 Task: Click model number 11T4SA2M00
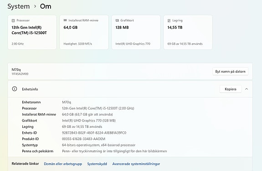click(x=20, y=74)
